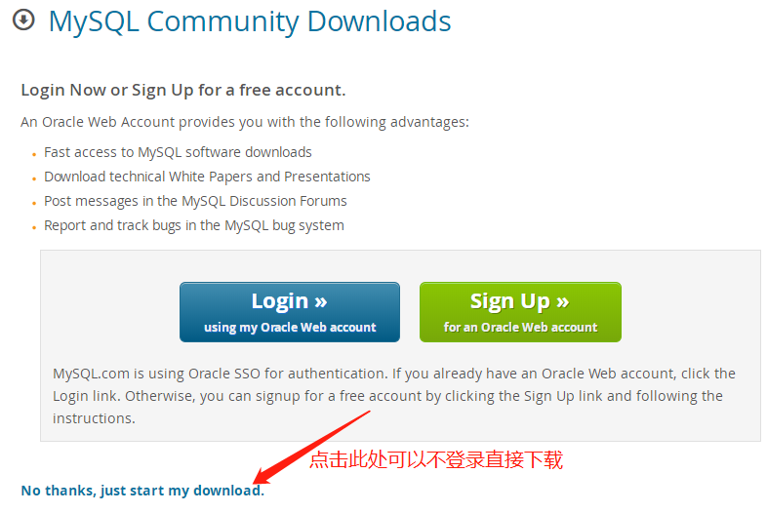Click the orange bullet beside Fast access
The height and width of the screenshot is (513, 767).
click(34, 154)
